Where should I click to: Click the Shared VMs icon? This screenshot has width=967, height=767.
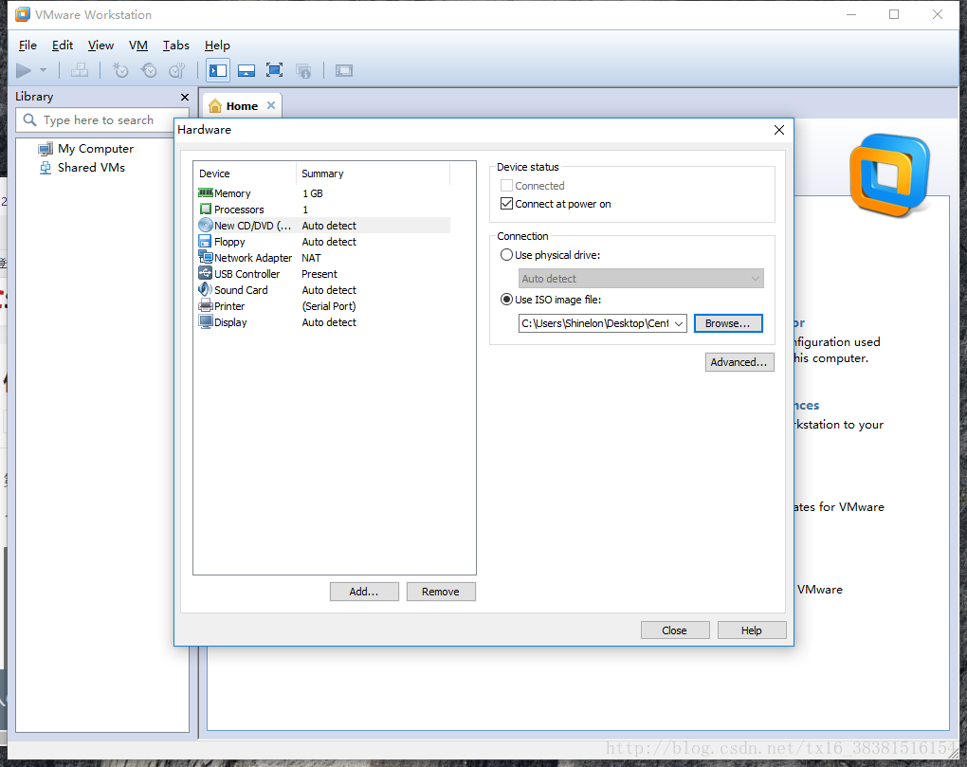[46, 168]
